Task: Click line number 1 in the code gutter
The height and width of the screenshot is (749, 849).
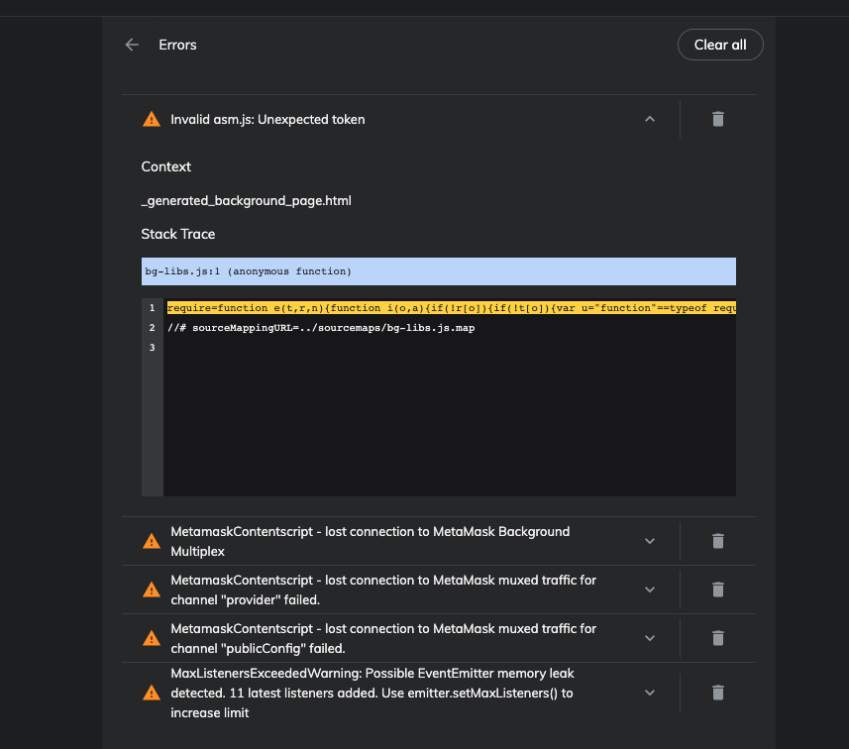Action: point(152,307)
